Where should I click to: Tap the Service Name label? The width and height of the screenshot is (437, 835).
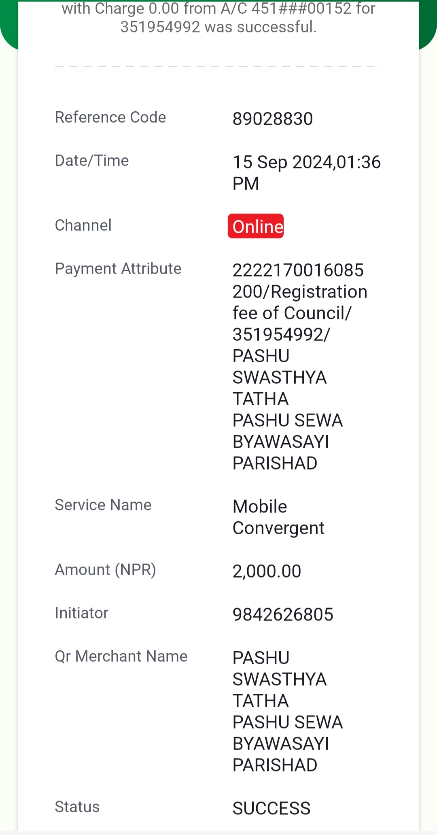(x=103, y=505)
